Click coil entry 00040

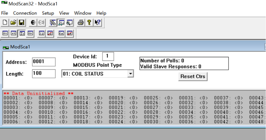point(229,112)
